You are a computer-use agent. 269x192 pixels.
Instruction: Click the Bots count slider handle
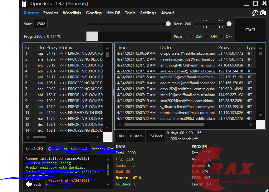(x=229, y=24)
